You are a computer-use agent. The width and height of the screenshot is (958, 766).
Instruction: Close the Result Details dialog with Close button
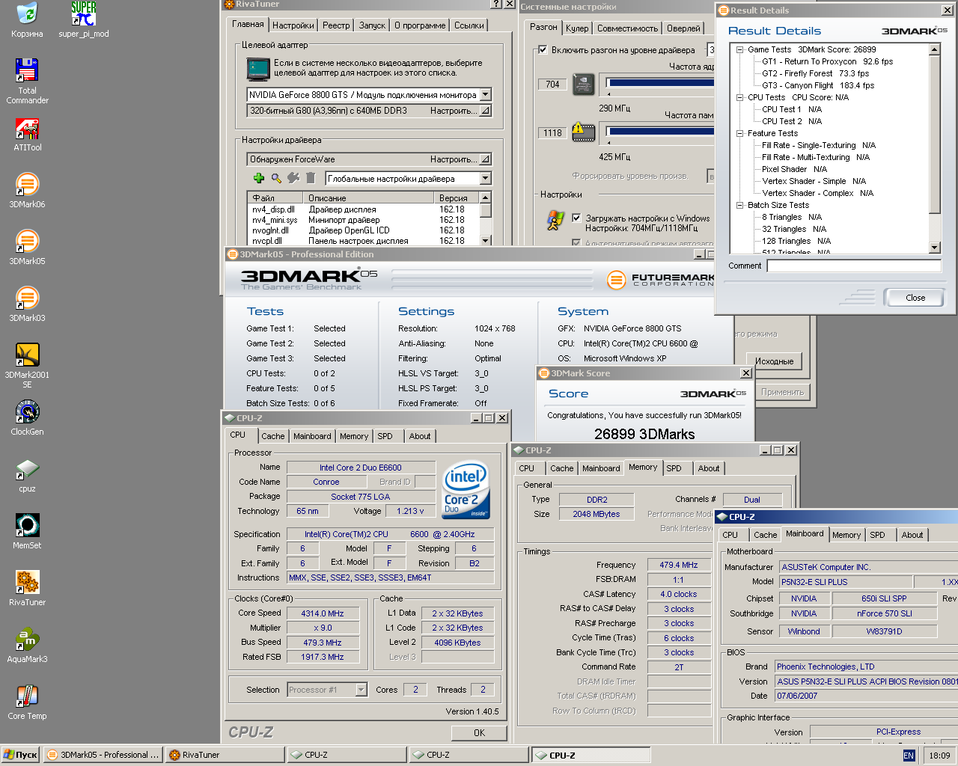(x=915, y=298)
